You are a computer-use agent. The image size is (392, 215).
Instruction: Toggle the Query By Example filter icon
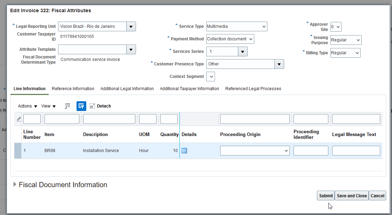click(x=81, y=106)
